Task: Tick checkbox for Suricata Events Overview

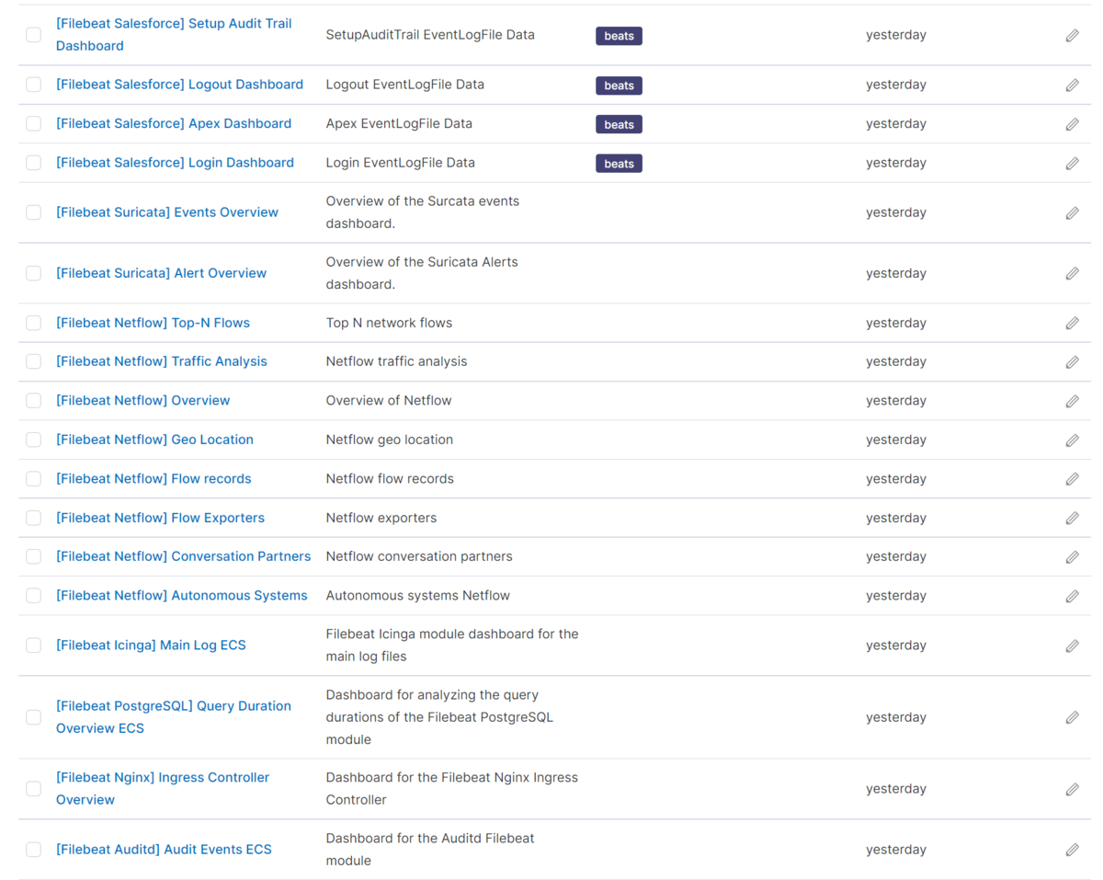Action: point(33,212)
